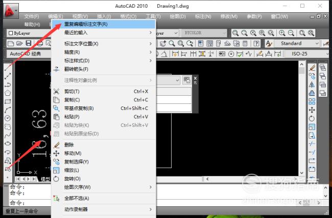Open the 帮助(H) menu
The height and width of the screenshot is (218, 332).
tap(32, 24)
